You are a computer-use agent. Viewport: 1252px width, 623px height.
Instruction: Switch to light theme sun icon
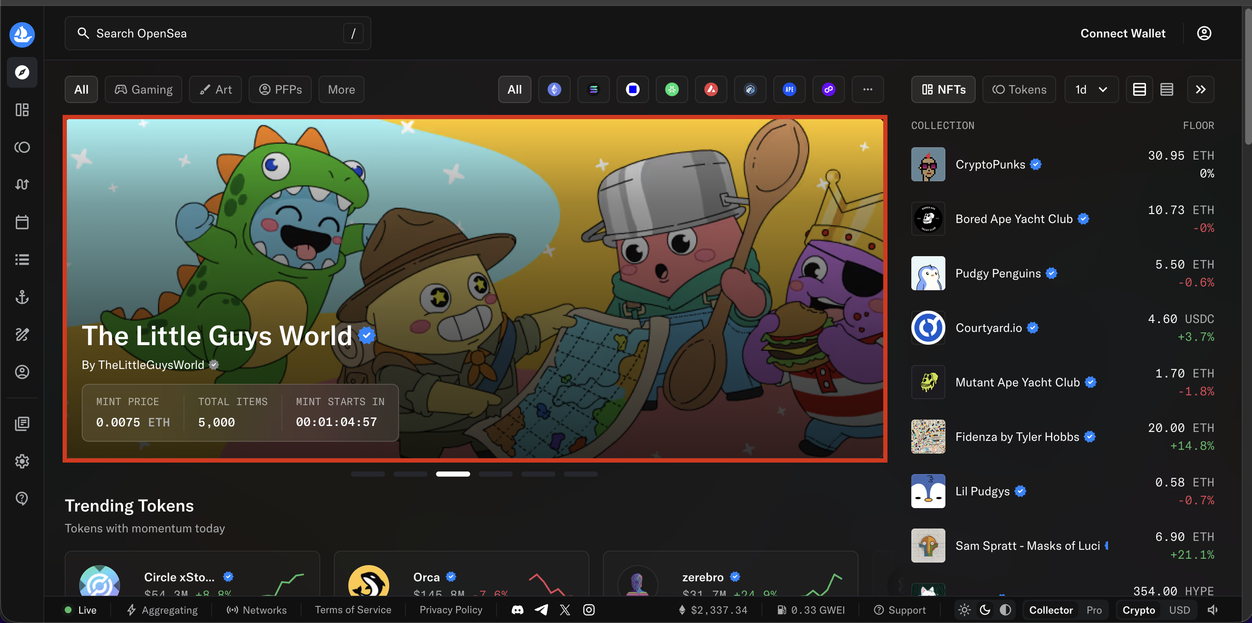(965, 610)
